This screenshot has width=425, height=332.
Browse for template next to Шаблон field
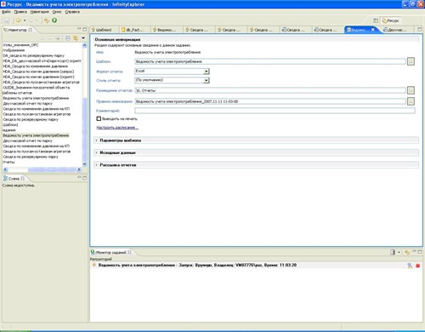pyautogui.click(x=411, y=61)
